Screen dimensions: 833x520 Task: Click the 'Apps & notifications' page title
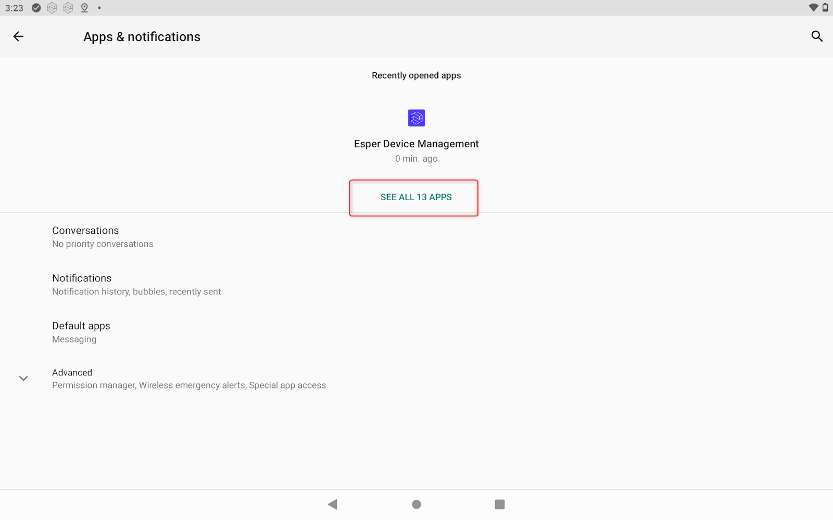142,37
